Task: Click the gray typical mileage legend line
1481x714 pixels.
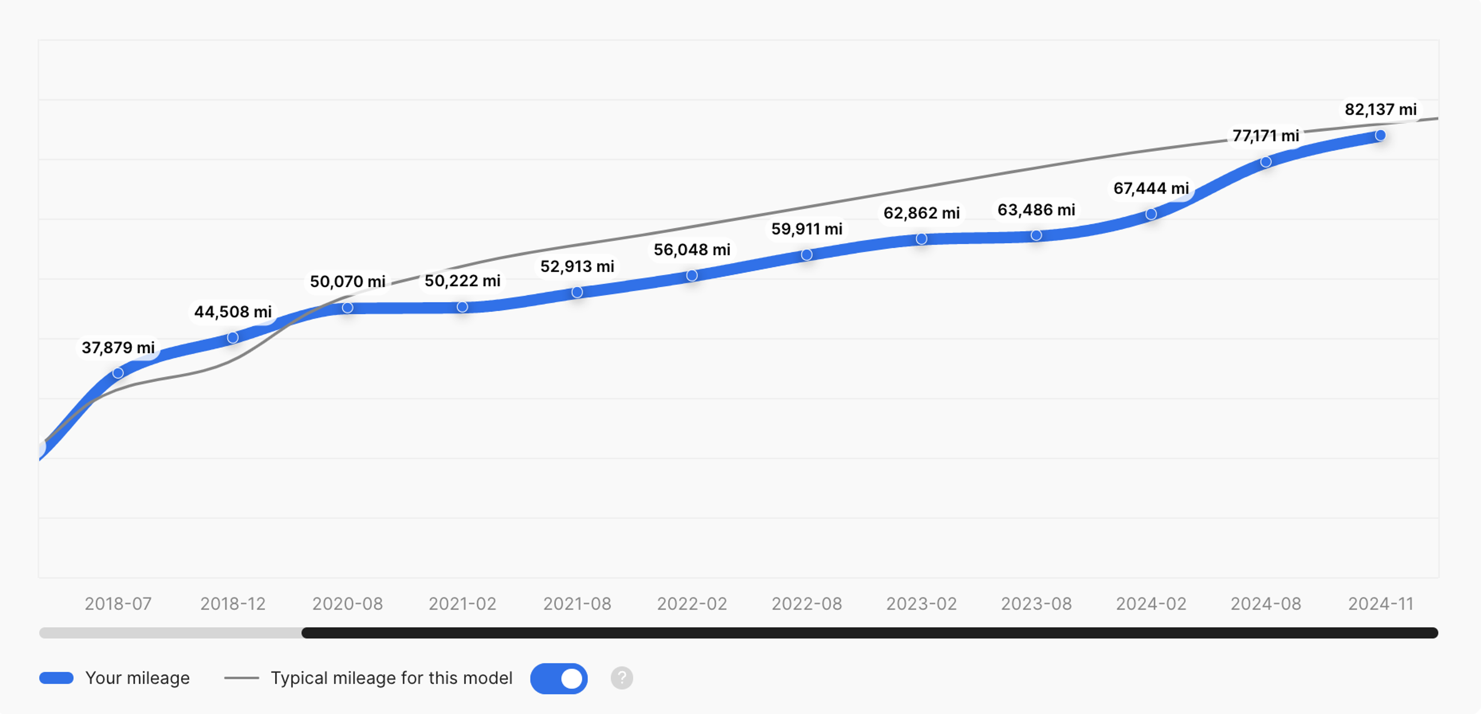Action: click(x=241, y=679)
